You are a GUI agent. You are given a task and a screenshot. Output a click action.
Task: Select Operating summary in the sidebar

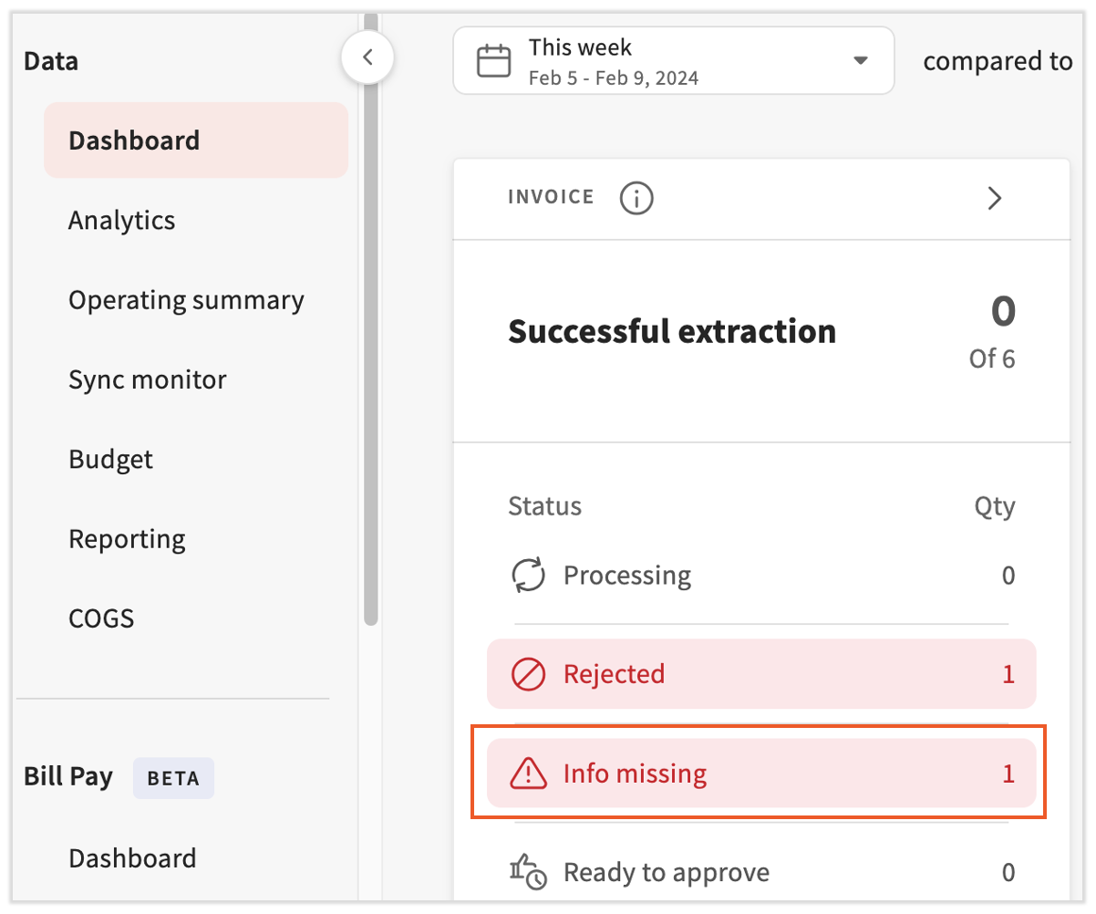click(186, 299)
